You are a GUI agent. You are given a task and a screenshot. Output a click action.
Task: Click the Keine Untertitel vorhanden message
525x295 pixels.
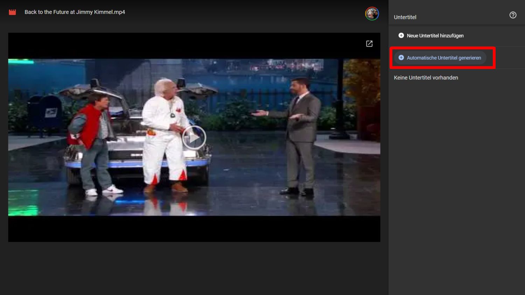click(x=426, y=78)
